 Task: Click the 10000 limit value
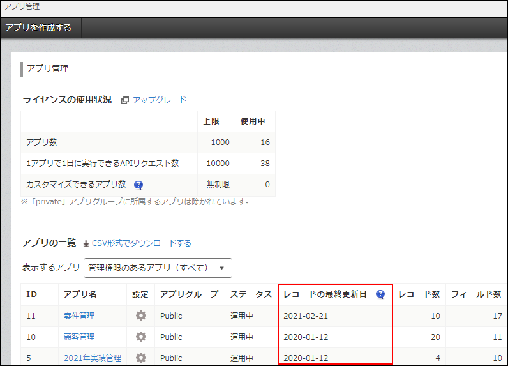218,163
